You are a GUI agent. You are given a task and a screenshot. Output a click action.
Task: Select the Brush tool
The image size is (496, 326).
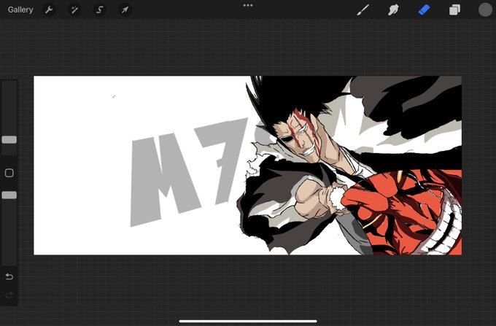363,9
